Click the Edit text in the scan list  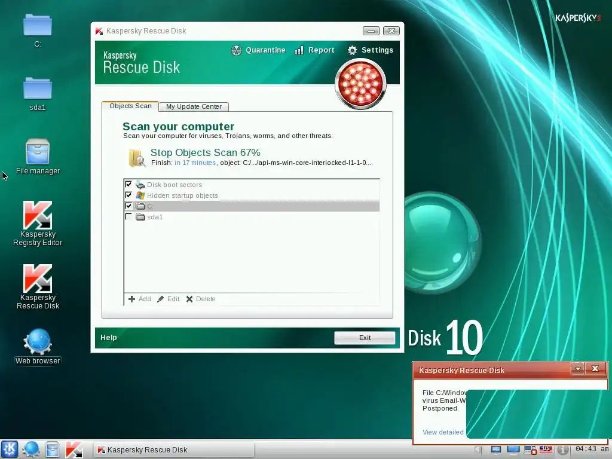click(x=173, y=299)
